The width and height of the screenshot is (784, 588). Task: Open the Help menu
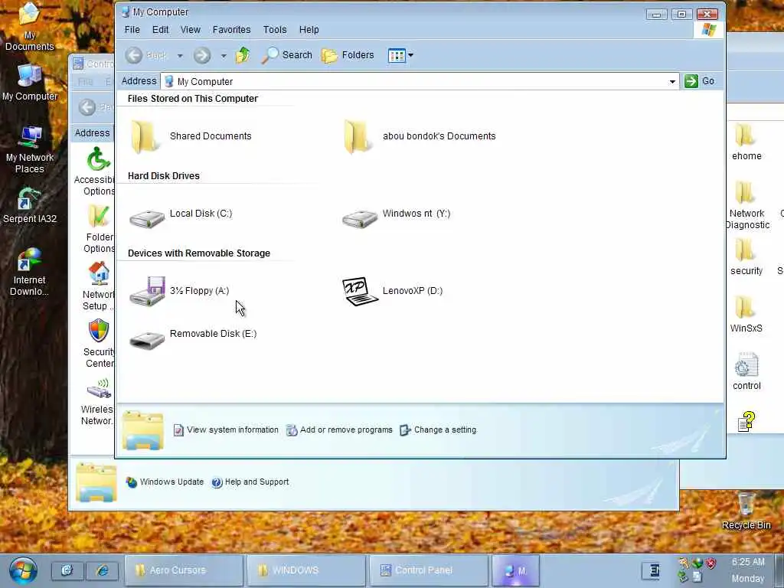point(309,30)
